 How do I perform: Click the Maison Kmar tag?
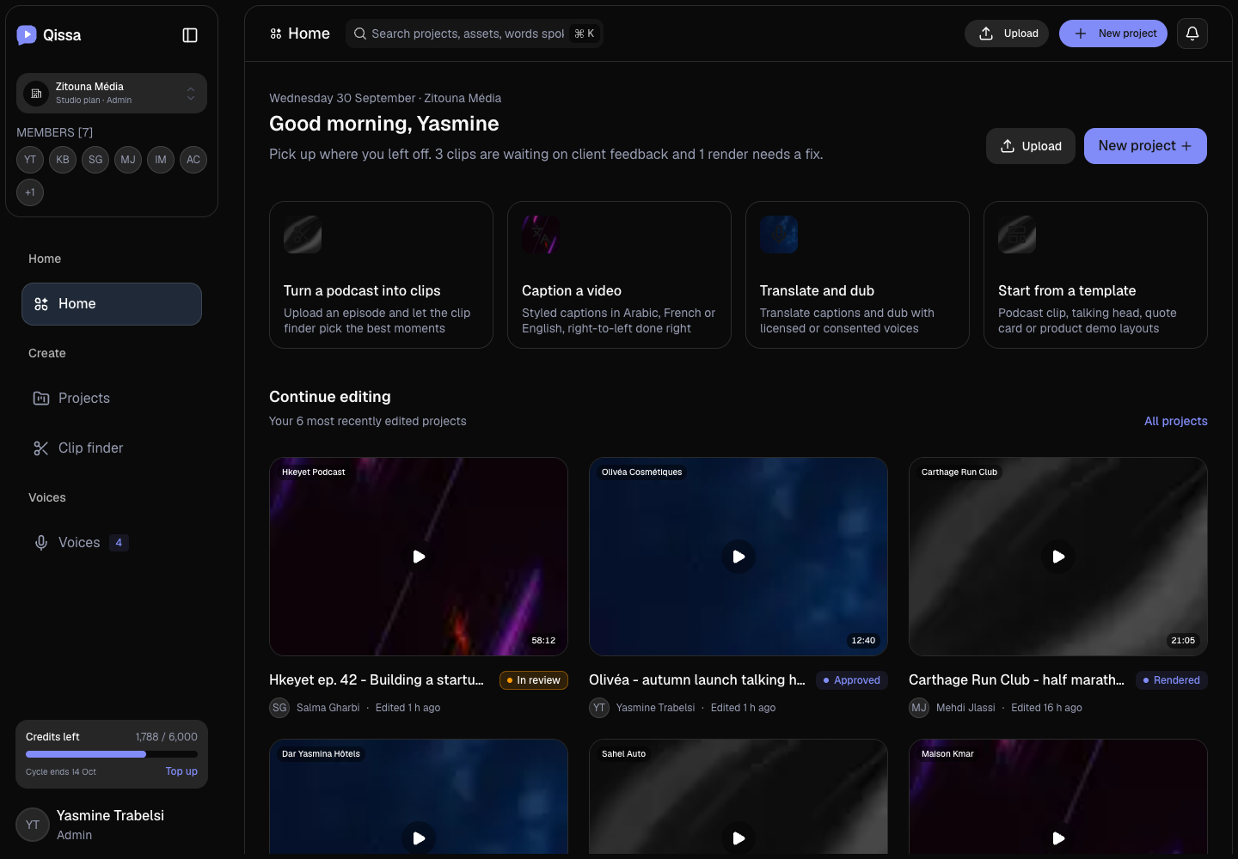(x=947, y=754)
